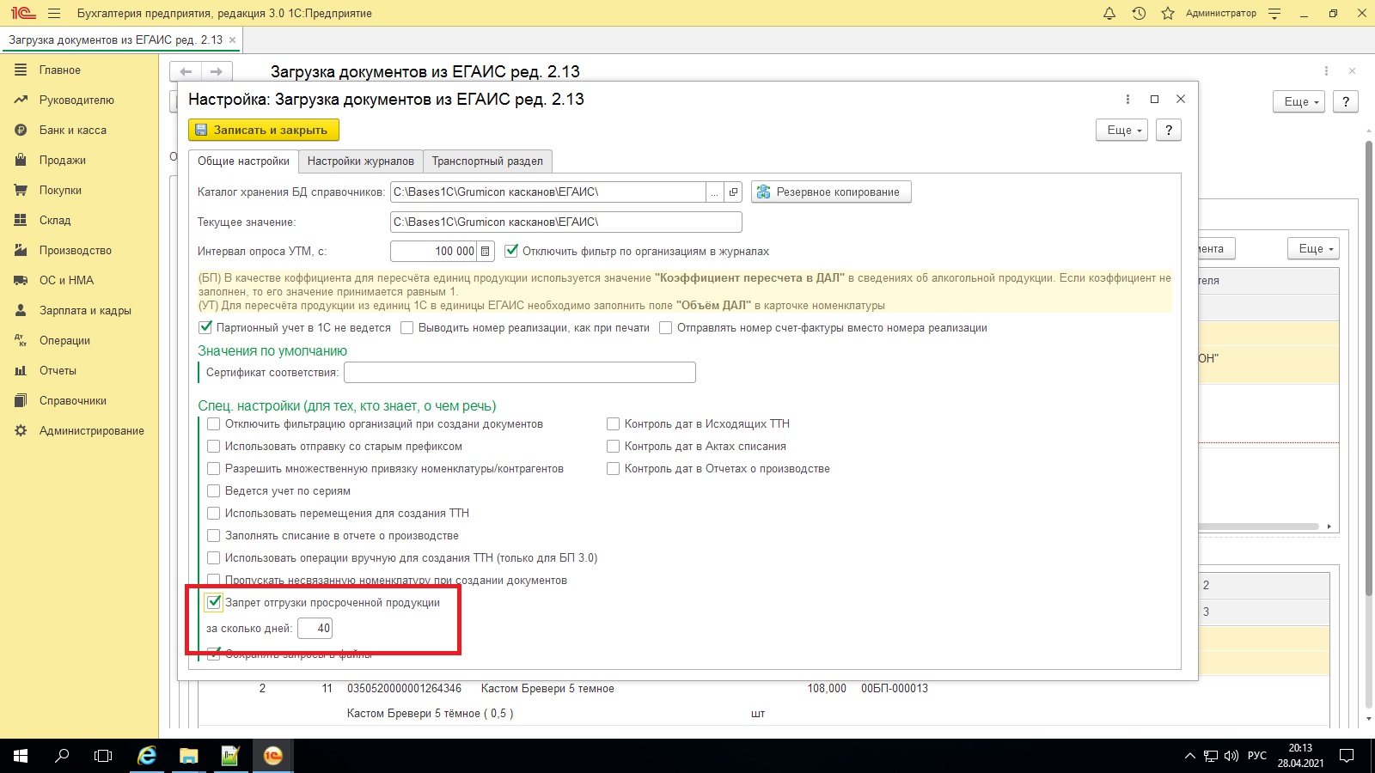Expand the lower Еще menu in background table

pos(1313,248)
